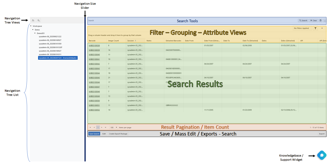This screenshot has width=328, height=164.
Task: Open the navigation tree search view
Action: pyautogui.click(x=38, y=20)
